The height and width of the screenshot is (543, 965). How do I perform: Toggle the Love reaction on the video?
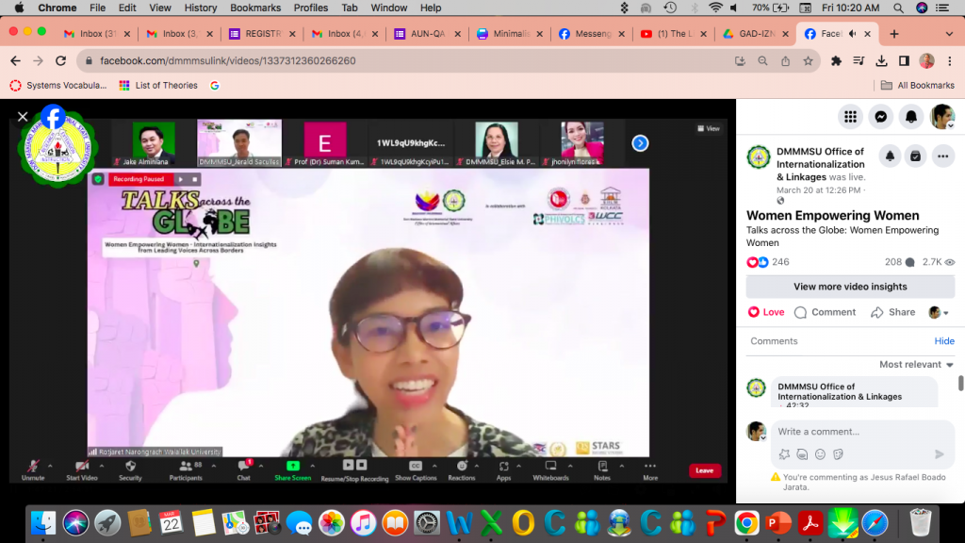coord(765,312)
